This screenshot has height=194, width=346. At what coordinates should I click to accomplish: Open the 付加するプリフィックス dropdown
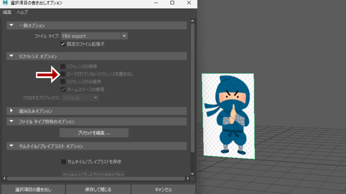(80, 98)
